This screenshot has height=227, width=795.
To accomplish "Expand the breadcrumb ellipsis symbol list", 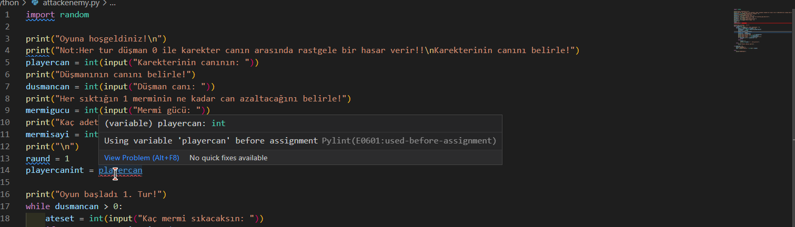I will point(112,3).
